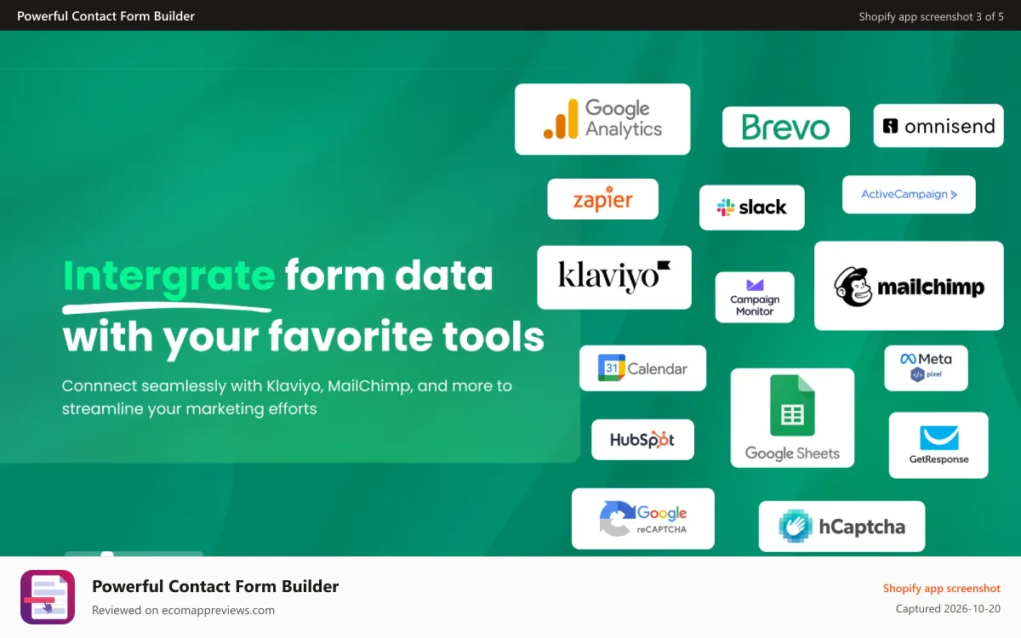Click the HubSpot logo card
Viewport: 1021px width, 638px height.
pos(642,440)
